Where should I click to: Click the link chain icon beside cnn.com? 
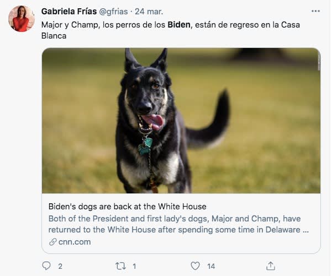pos(52,242)
